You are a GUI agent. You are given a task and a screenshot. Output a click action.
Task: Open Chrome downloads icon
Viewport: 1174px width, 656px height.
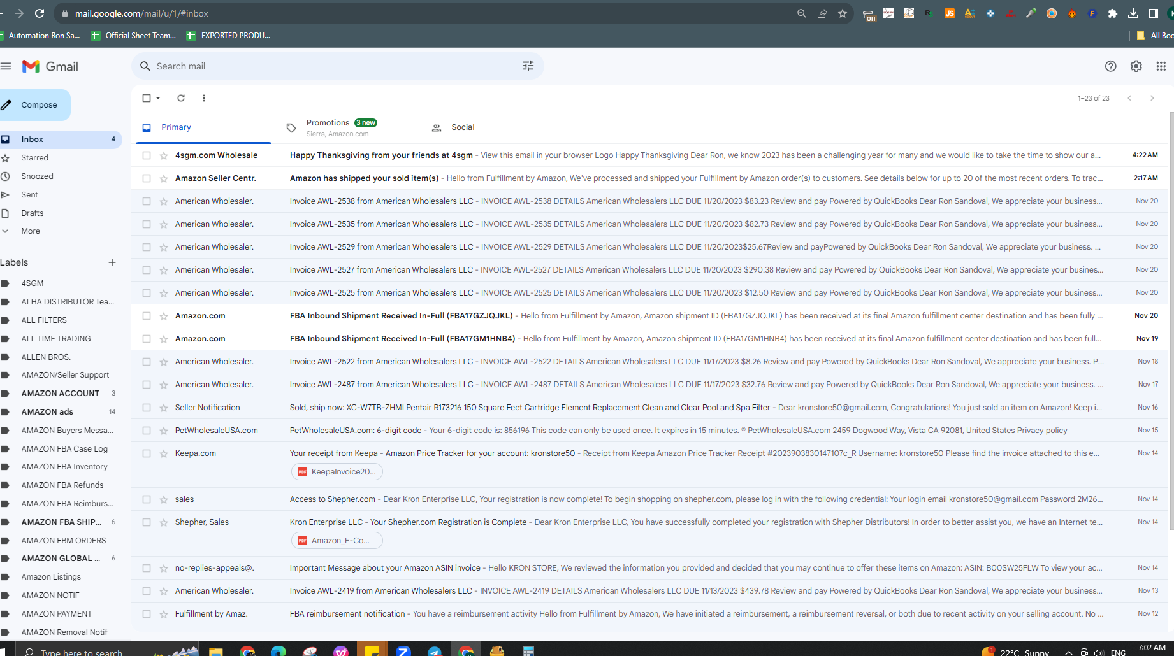pos(1133,13)
